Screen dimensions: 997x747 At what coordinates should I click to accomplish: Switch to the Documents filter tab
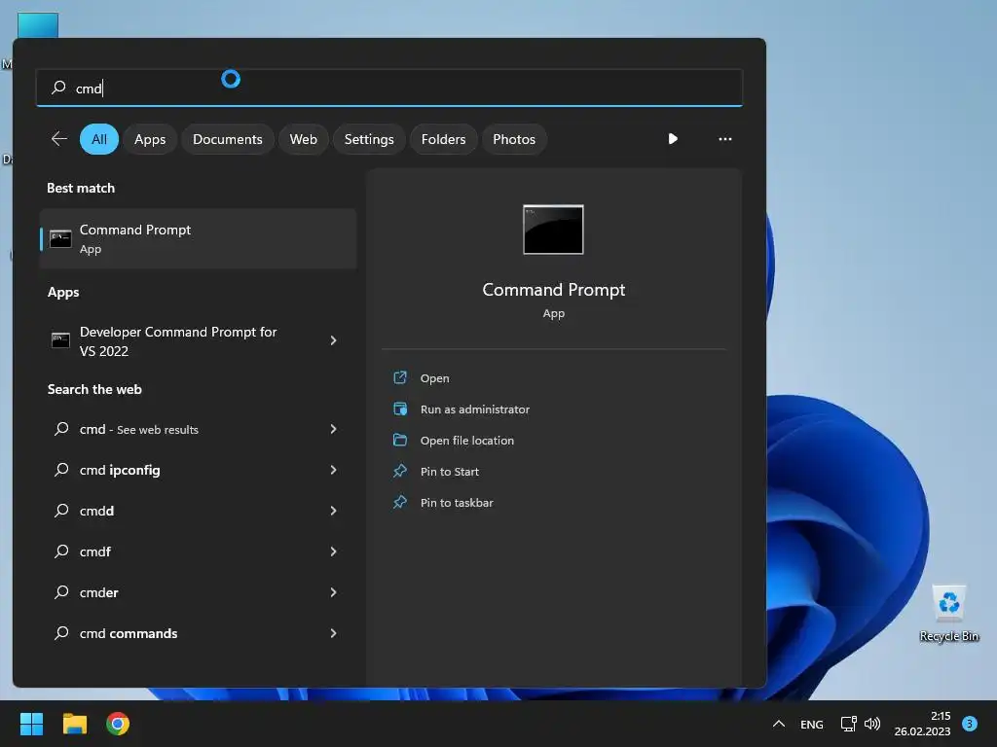228,139
